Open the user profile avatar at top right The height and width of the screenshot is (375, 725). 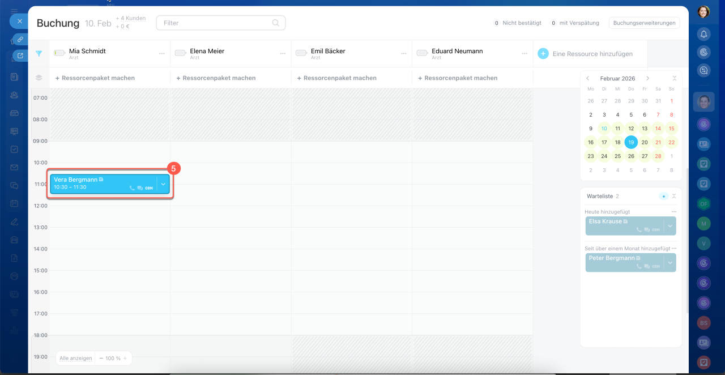[x=703, y=11]
